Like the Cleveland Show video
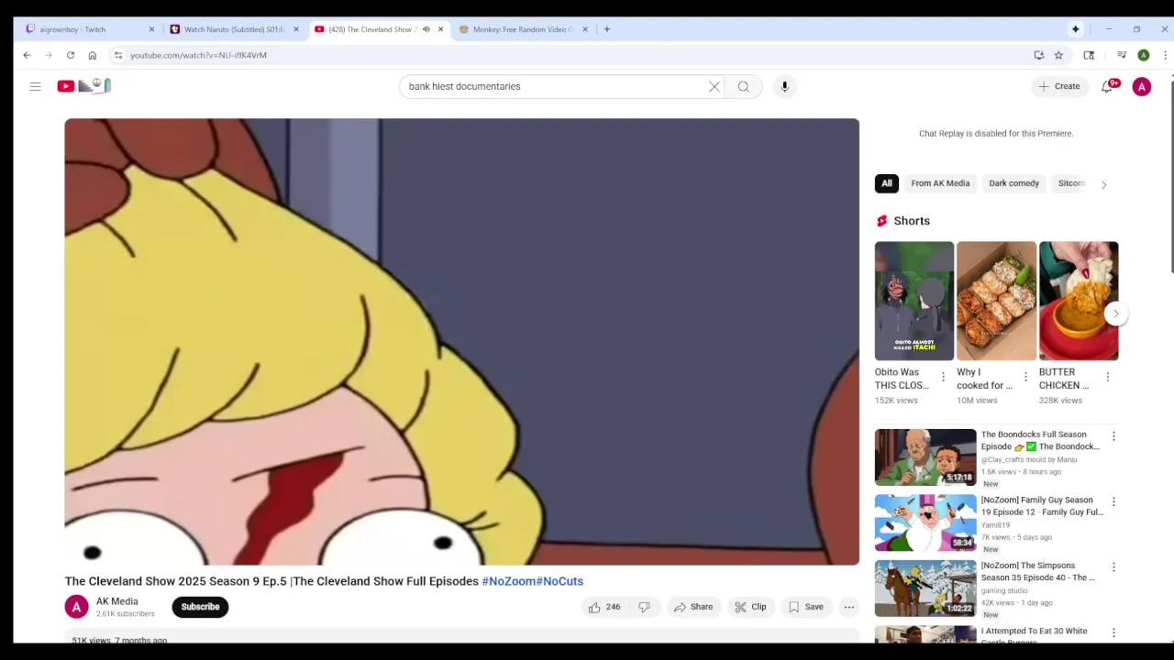 [x=605, y=607]
